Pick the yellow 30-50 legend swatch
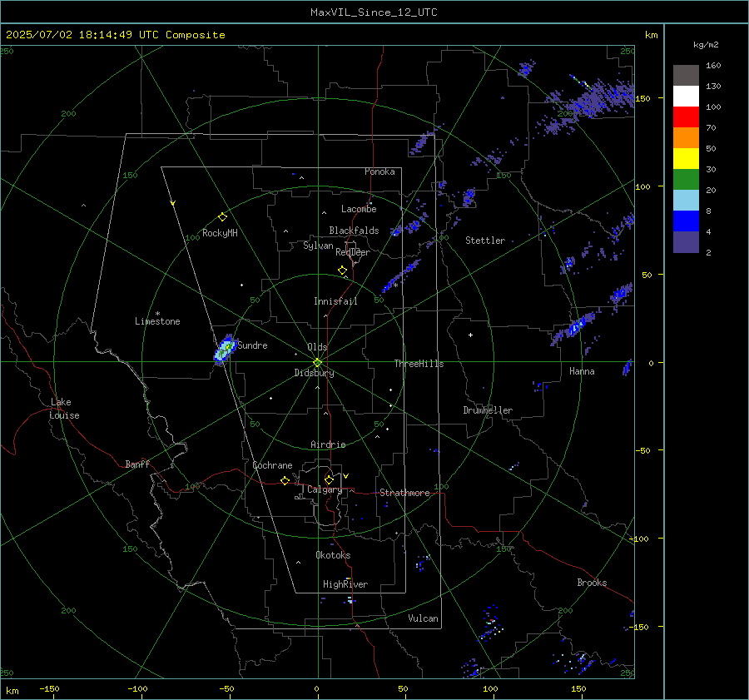This screenshot has height=700, width=749. (x=686, y=159)
